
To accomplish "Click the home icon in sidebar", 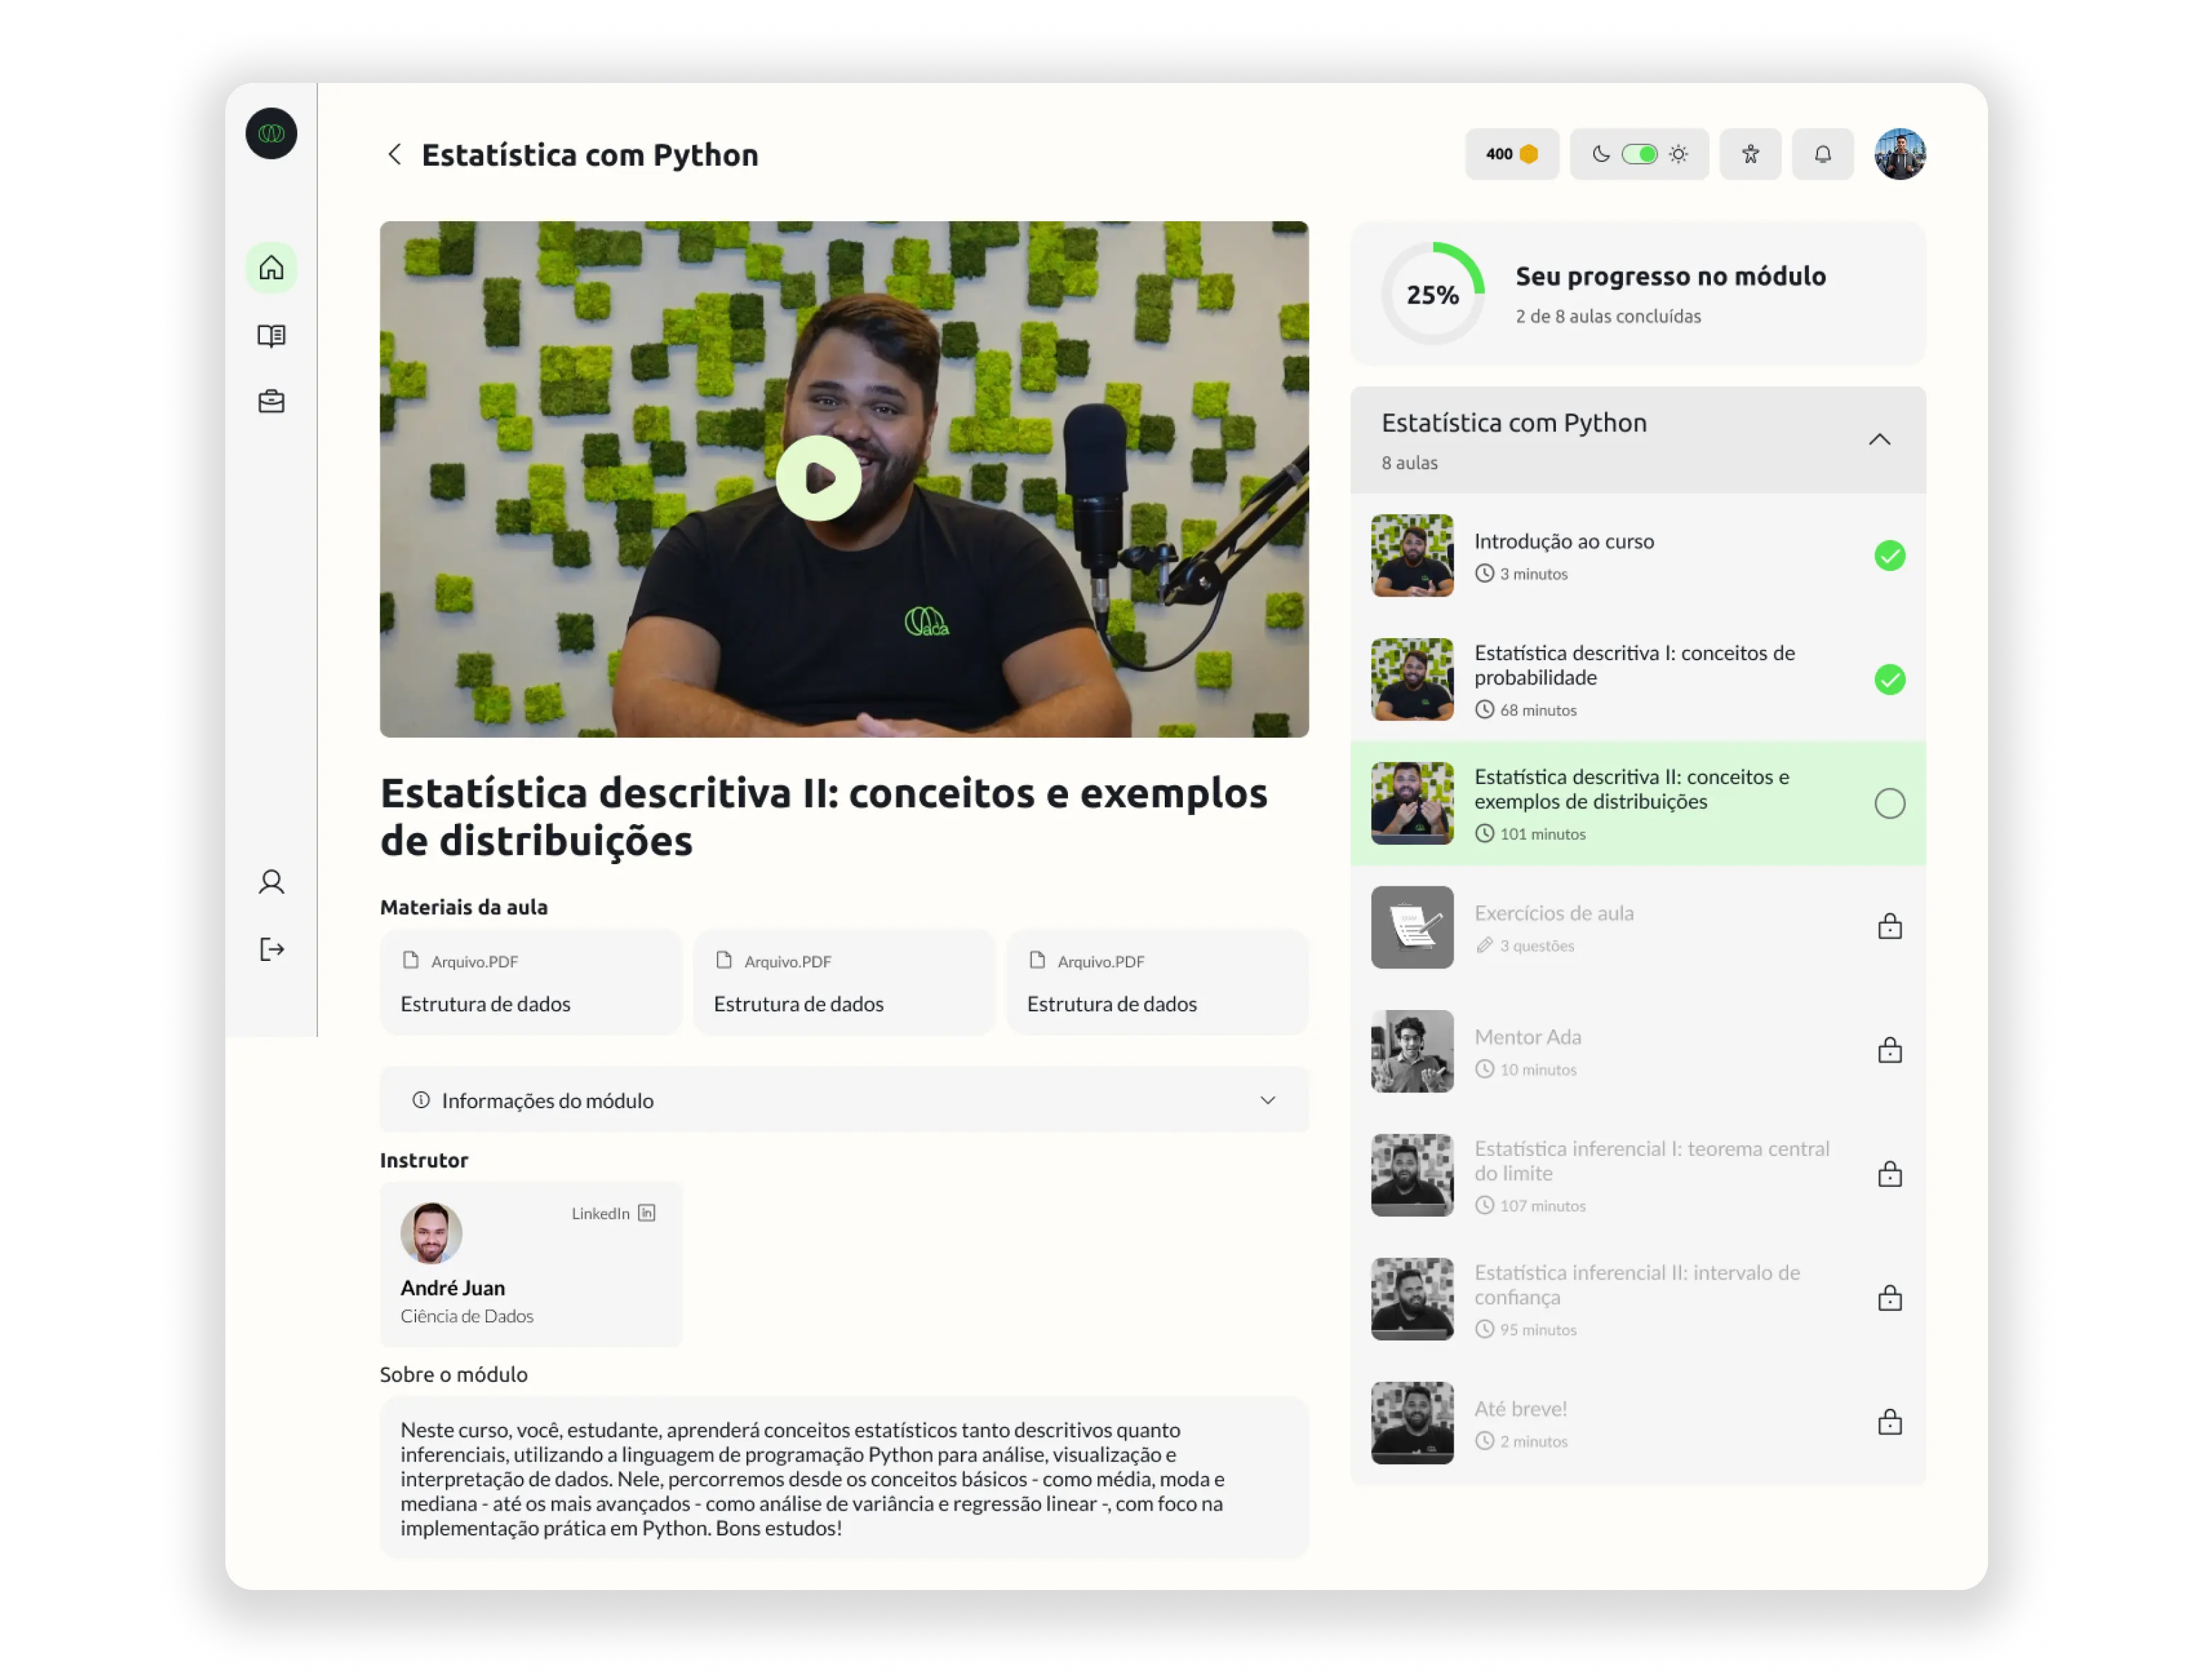I will click(271, 268).
